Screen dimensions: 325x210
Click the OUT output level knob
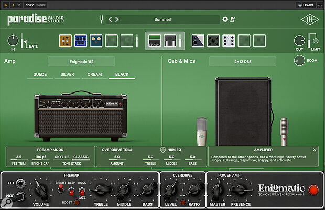(299, 40)
